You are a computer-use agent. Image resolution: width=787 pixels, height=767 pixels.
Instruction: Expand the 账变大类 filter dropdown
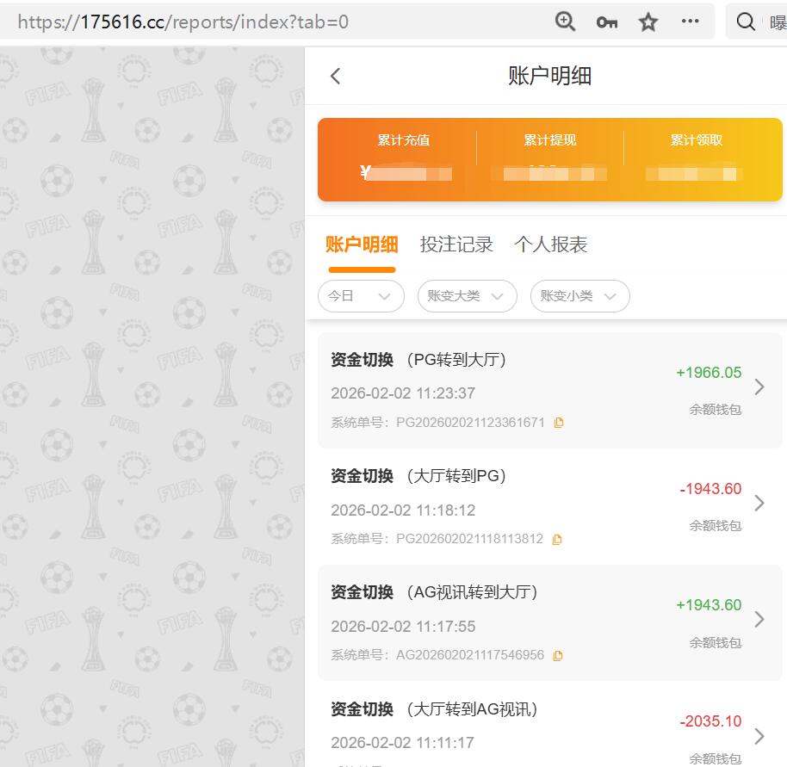pyautogui.click(x=467, y=295)
